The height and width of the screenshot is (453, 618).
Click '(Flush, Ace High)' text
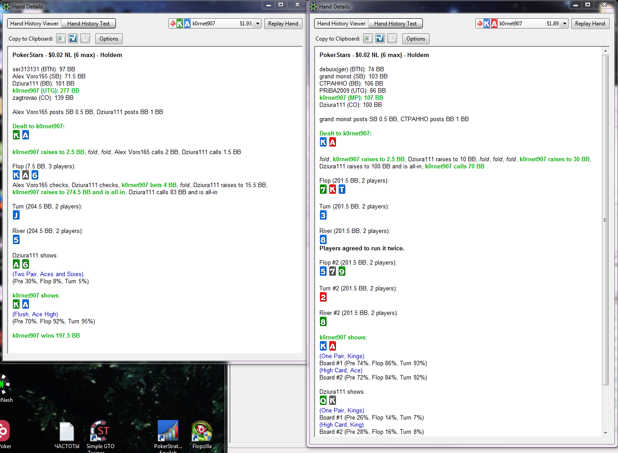(35, 314)
